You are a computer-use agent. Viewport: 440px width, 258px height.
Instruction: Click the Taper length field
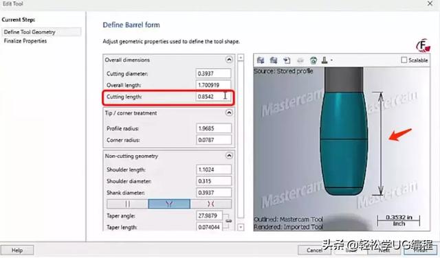pos(209,228)
